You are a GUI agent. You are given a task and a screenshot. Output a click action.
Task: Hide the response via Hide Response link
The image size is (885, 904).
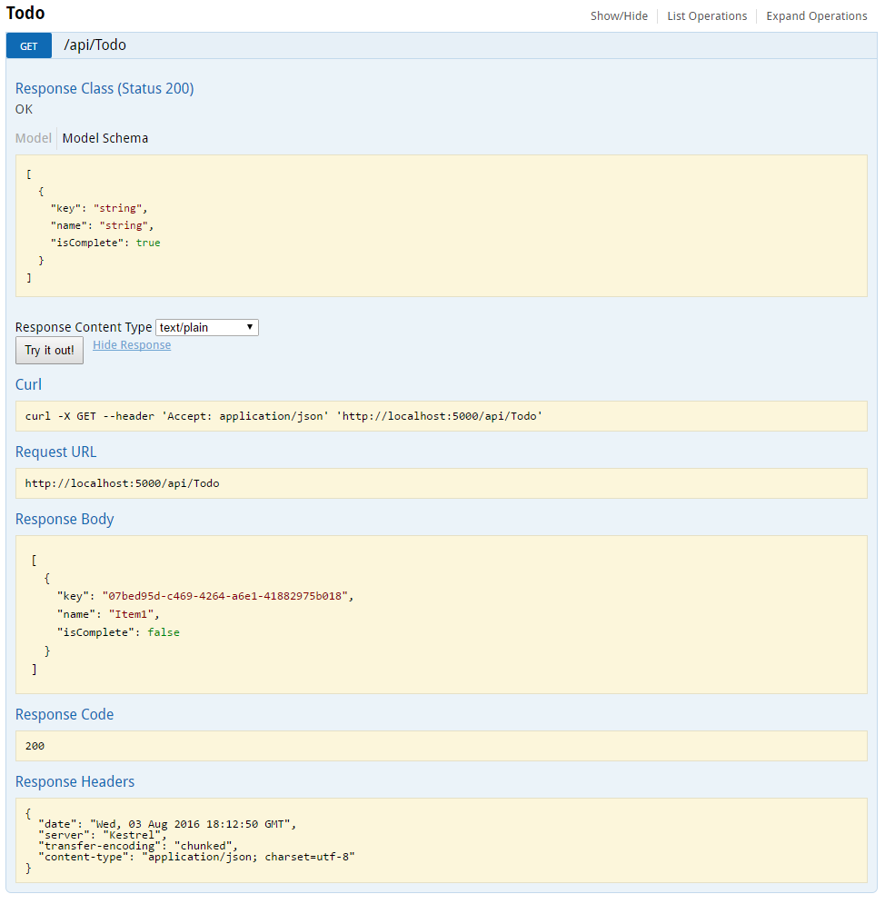pyautogui.click(x=131, y=344)
